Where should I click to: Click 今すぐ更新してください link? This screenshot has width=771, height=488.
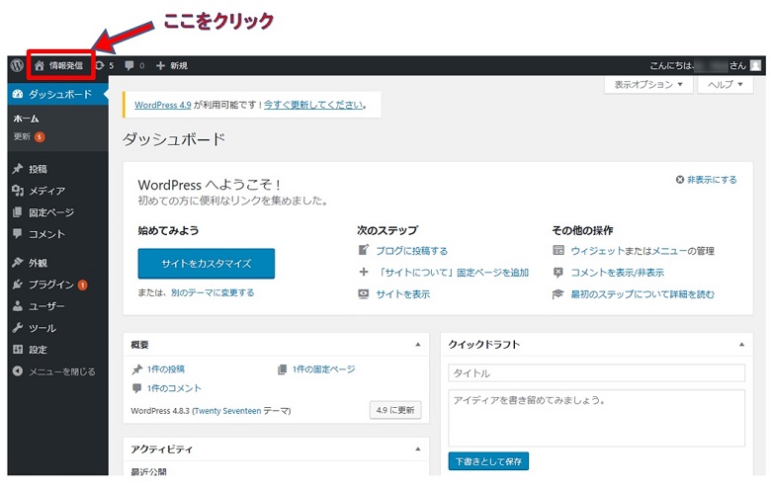[313, 105]
